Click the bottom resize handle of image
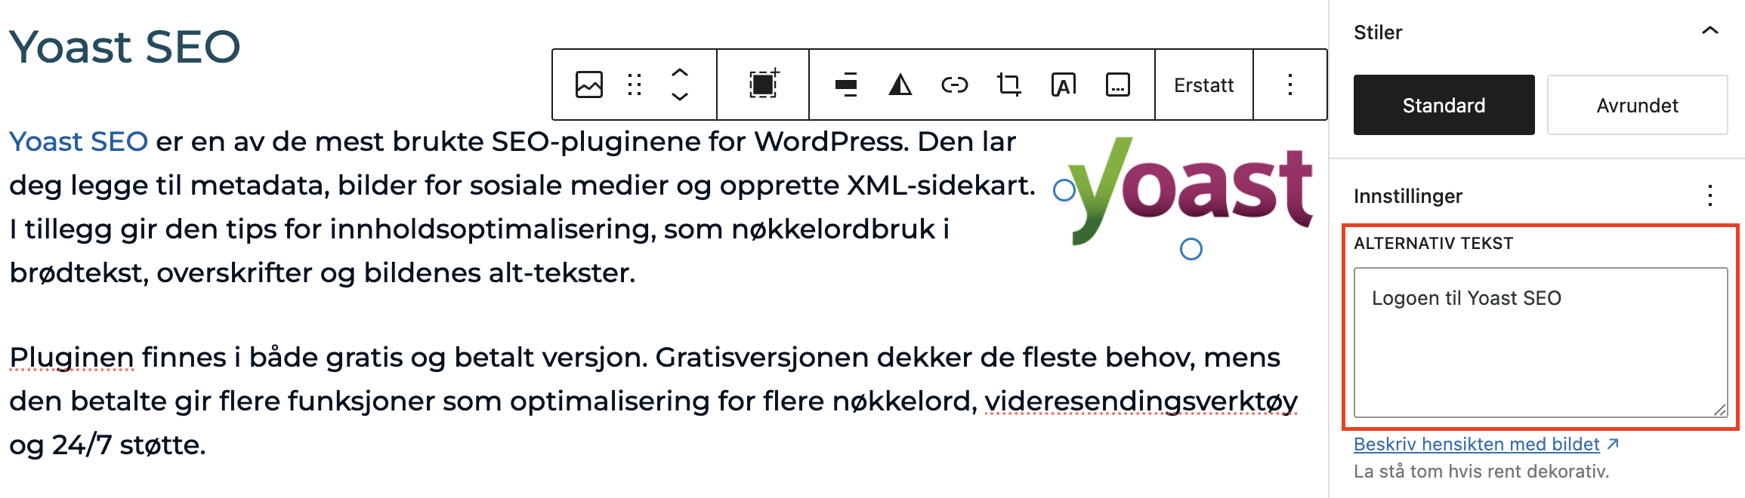This screenshot has height=498, width=1745. [1191, 249]
